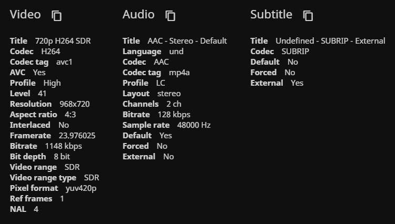This screenshot has height=224, width=395.
Task: Copy the Subtitle stream info
Action: click(x=308, y=16)
